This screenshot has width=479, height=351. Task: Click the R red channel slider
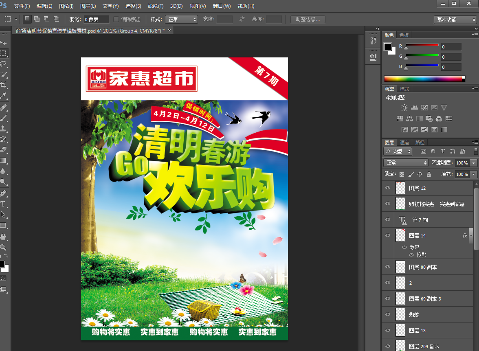(422, 45)
